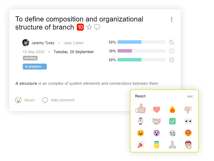
Task: Choose the handshake emoji
Action: [x=156, y=121]
